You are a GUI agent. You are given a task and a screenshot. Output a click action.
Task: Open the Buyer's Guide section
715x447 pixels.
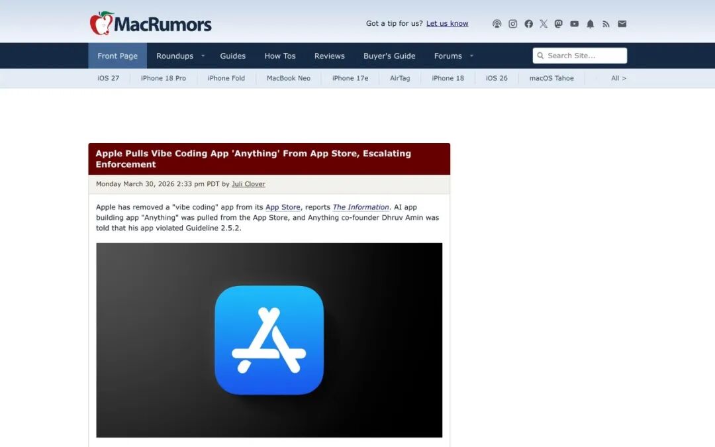tap(389, 56)
